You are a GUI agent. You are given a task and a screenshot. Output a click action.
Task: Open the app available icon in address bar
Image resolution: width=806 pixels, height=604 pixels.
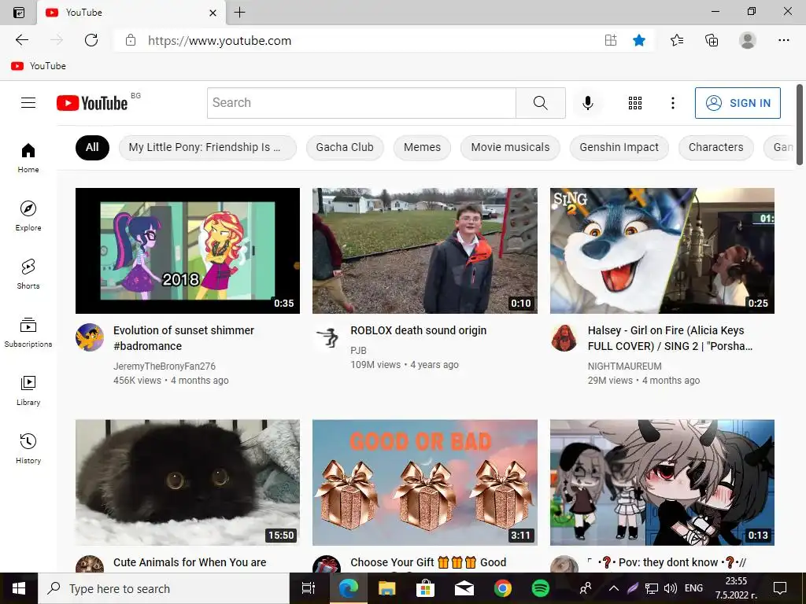click(611, 40)
